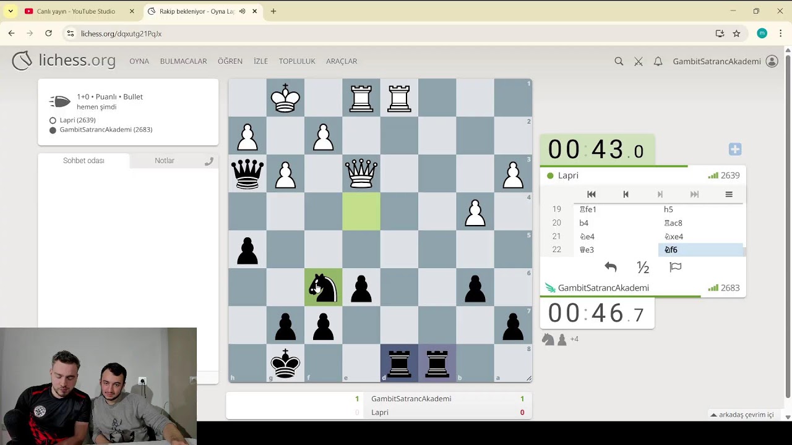Select move 22 Qe3 in the move list

click(x=616, y=250)
